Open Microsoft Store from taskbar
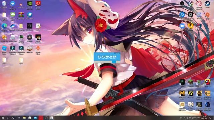The image size is (214, 120). click(x=30, y=118)
